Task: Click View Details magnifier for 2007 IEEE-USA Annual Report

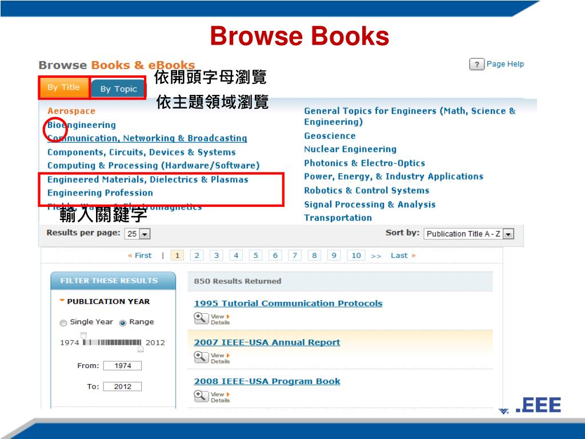Action: (201, 357)
